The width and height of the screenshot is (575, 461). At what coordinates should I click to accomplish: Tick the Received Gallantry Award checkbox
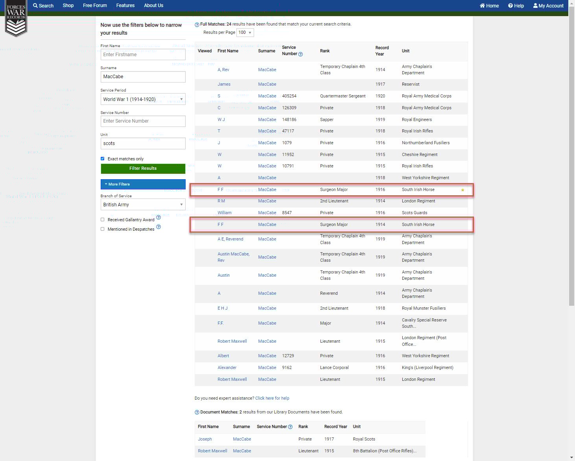click(103, 220)
